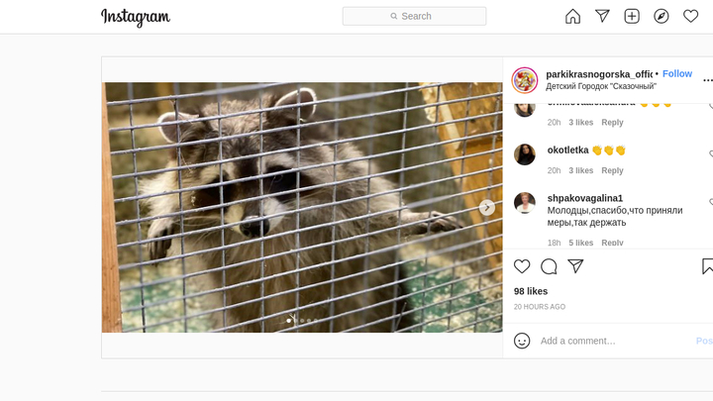The width and height of the screenshot is (713, 401).
Task: Open emoji picker smiley icon
Action: 522,341
